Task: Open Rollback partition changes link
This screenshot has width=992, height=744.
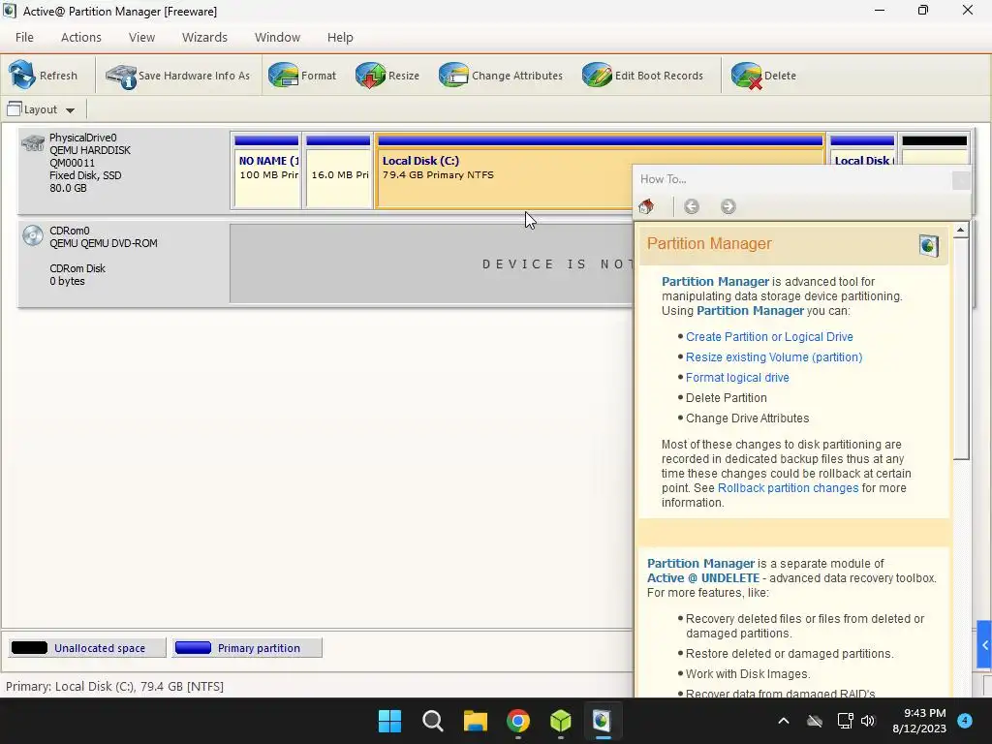Action: pos(788,488)
